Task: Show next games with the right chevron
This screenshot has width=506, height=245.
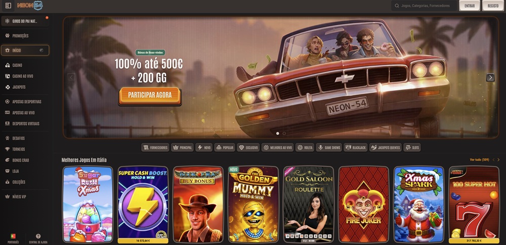Action: tap(498, 160)
